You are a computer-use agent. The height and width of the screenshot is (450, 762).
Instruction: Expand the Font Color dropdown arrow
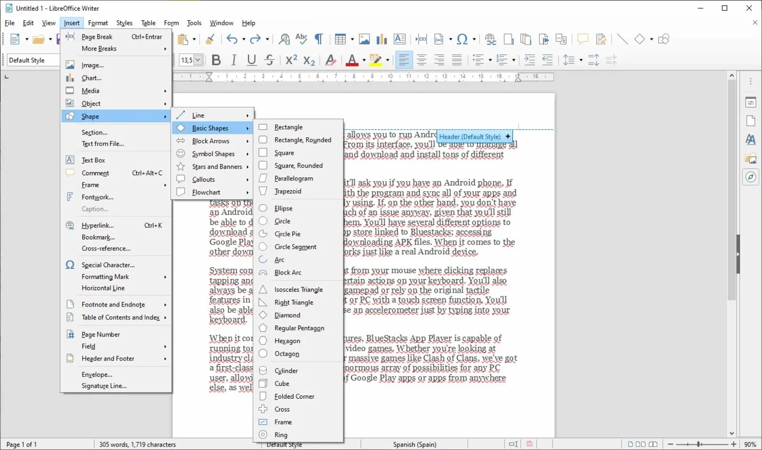coord(364,60)
